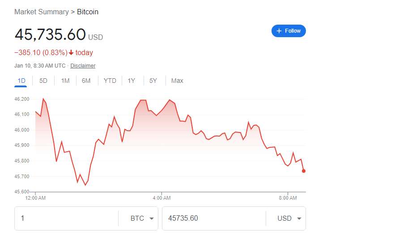The width and height of the screenshot is (403, 235).
Task: Switch to the 6M range tab
Action: point(86,81)
